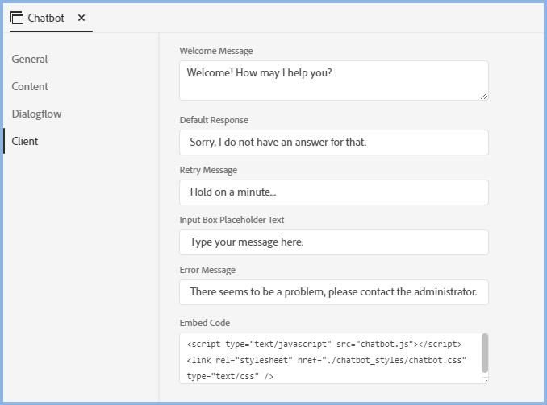Switch to the Content section
The image size is (547, 405).
tap(30, 86)
